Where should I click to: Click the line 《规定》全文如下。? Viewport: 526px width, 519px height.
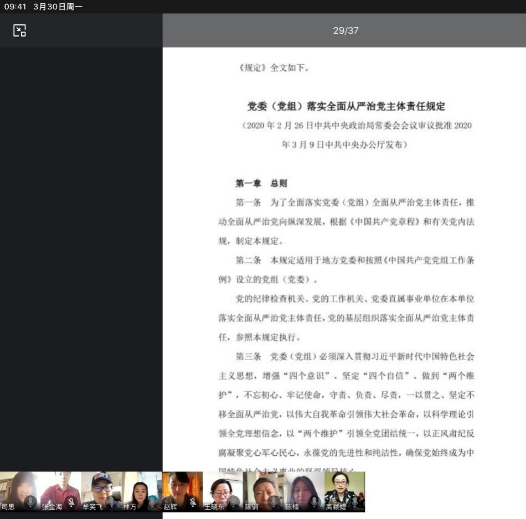[x=274, y=68]
